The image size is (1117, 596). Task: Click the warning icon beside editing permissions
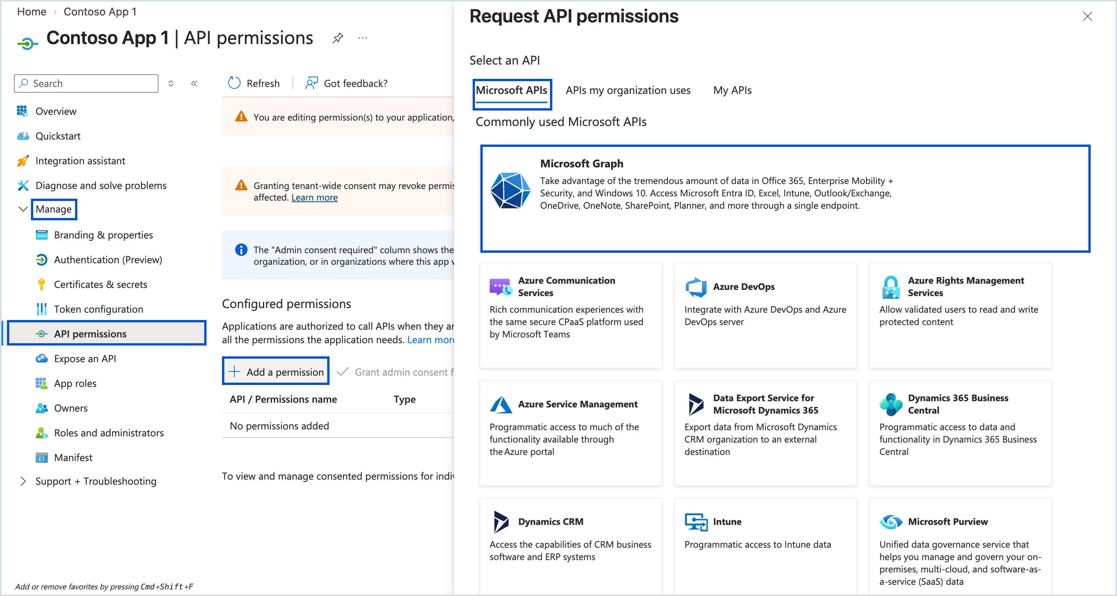(241, 117)
